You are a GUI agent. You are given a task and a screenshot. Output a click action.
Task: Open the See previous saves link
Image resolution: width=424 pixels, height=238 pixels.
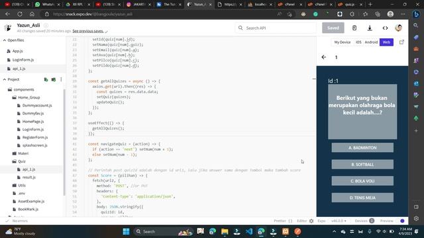(x=88, y=31)
